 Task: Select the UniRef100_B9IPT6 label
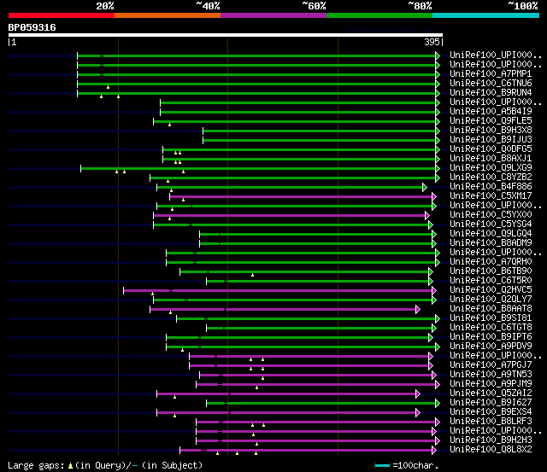click(x=491, y=337)
